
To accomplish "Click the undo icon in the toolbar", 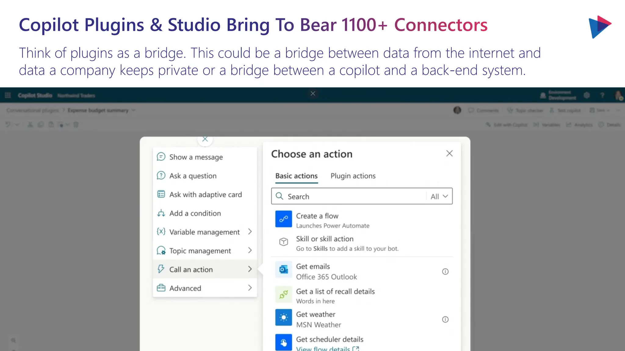I will 8,124.
